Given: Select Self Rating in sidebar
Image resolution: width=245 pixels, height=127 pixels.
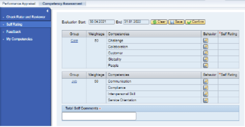Looking at the screenshot, I should click(25, 24).
